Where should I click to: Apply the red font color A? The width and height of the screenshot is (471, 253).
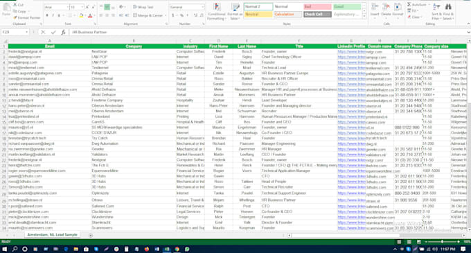90,15
